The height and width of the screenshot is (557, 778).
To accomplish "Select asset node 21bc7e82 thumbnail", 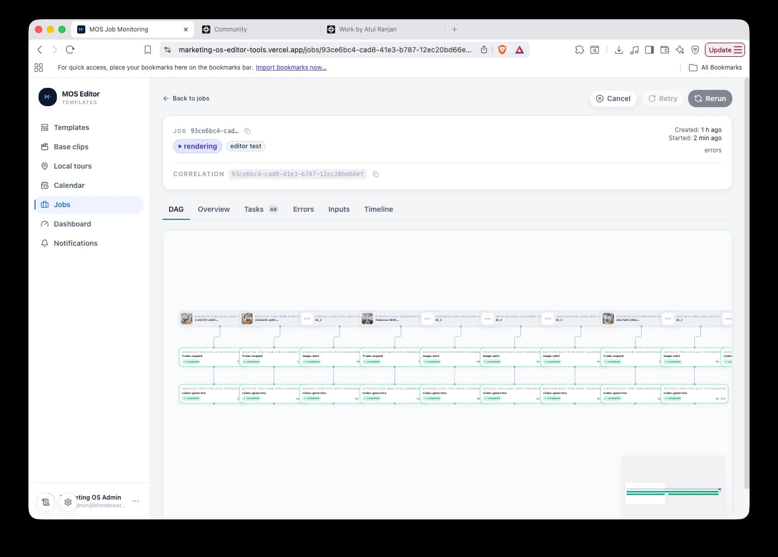I will (608, 318).
